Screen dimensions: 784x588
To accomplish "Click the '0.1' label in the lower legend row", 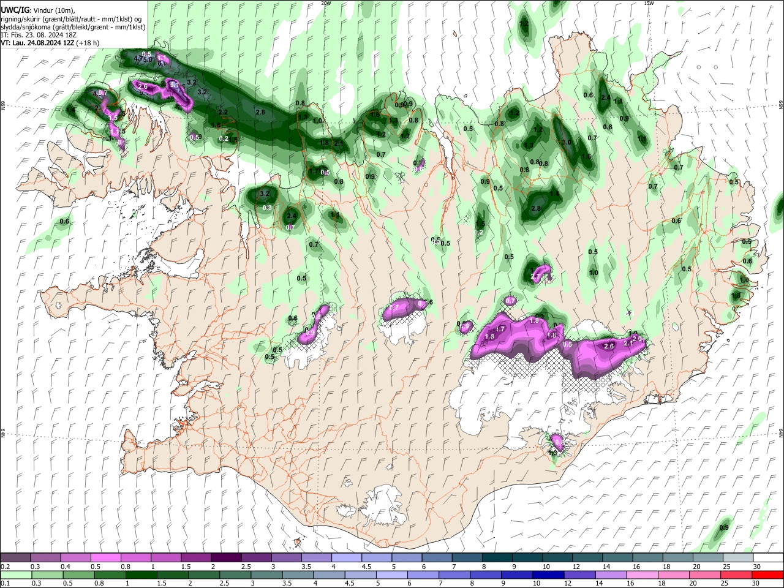I will pos(6,583).
